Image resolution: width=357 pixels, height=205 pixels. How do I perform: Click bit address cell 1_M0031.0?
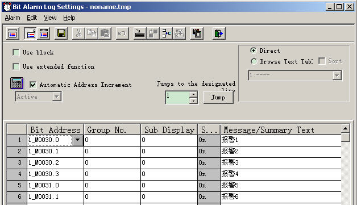point(55,186)
